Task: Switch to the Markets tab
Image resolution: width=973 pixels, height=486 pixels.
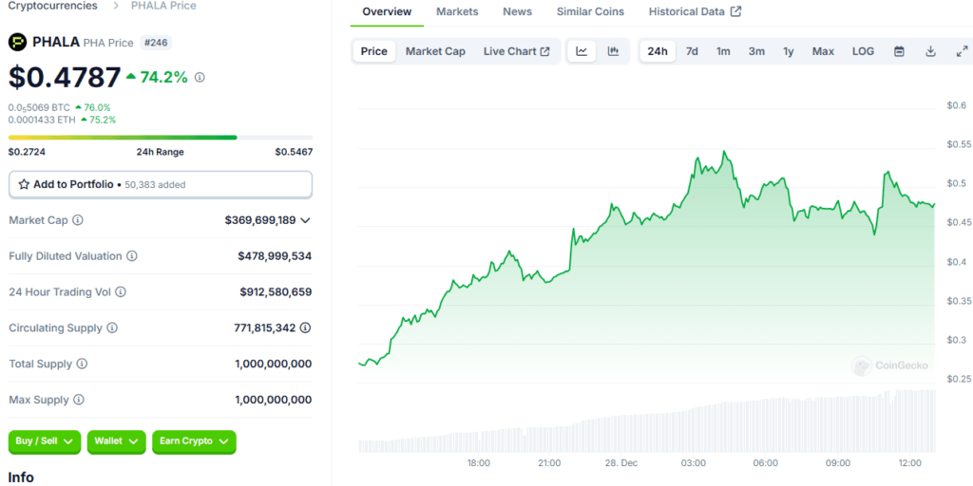Action: click(x=457, y=11)
